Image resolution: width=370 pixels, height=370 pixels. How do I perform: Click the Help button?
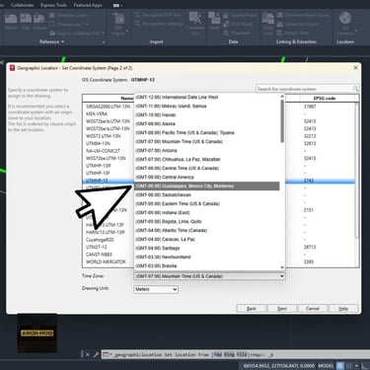point(343,309)
